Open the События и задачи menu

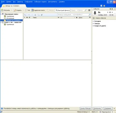click(x=40, y=2)
